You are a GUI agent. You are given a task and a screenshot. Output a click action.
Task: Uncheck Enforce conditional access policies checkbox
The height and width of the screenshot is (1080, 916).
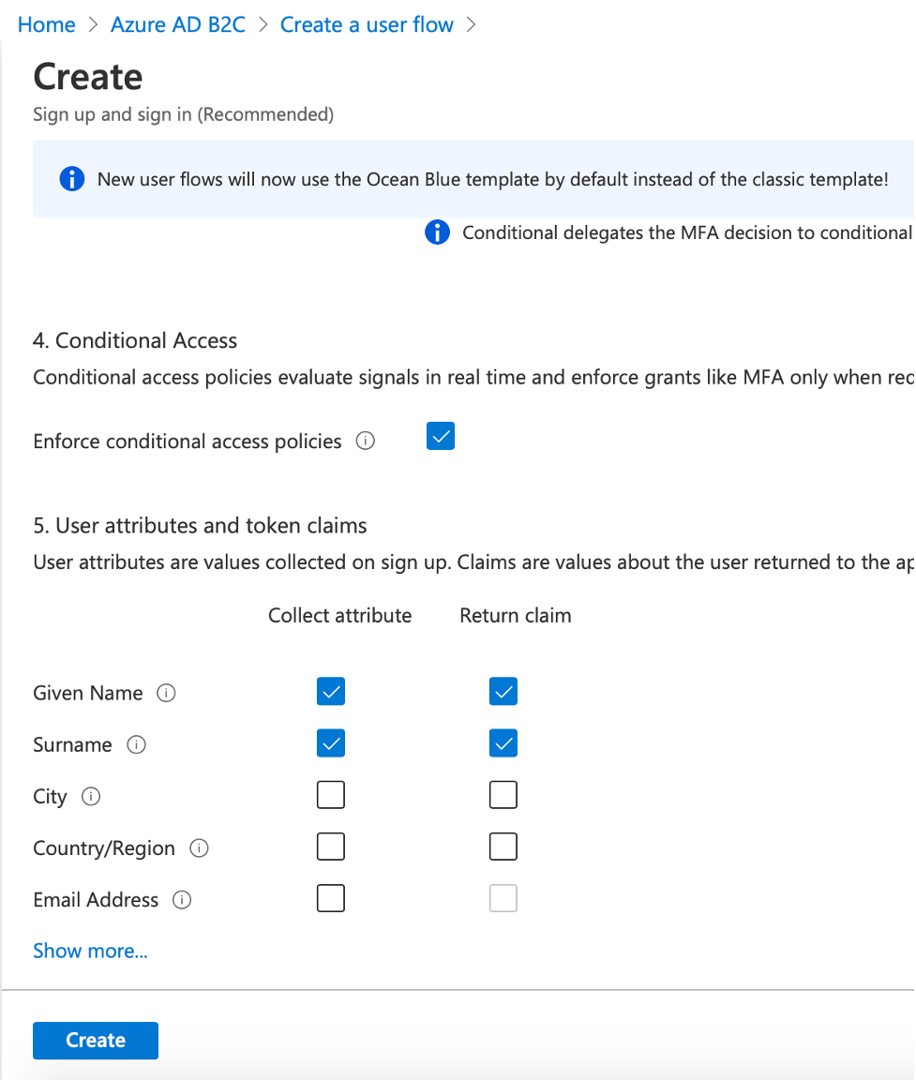[x=441, y=436]
